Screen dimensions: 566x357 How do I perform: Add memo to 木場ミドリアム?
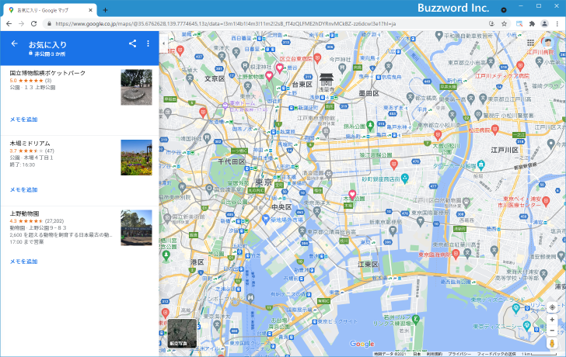coord(24,189)
